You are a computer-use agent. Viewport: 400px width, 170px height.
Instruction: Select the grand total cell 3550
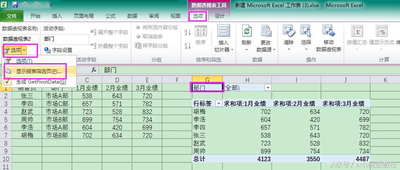tap(296, 159)
